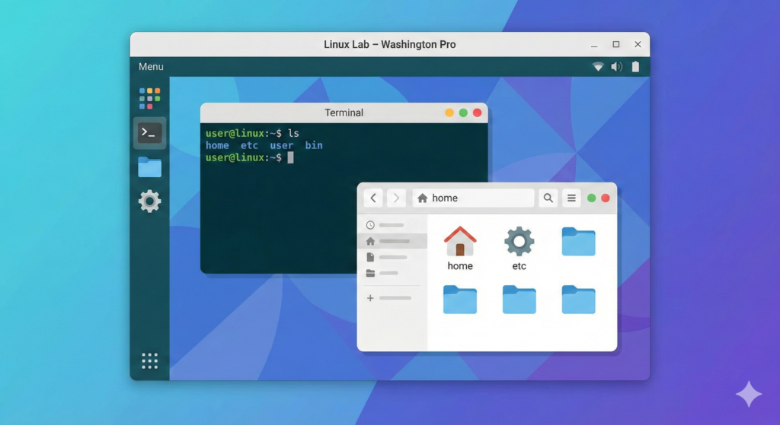Open the colorful app grid launcher in the dock
780x425 pixels.
(150, 98)
